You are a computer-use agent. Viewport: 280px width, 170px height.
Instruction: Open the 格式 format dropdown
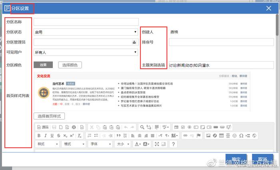click(x=74, y=144)
